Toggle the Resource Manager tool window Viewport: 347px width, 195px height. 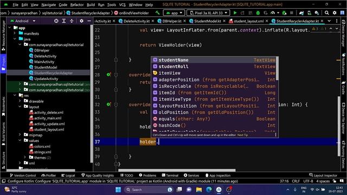3,35
